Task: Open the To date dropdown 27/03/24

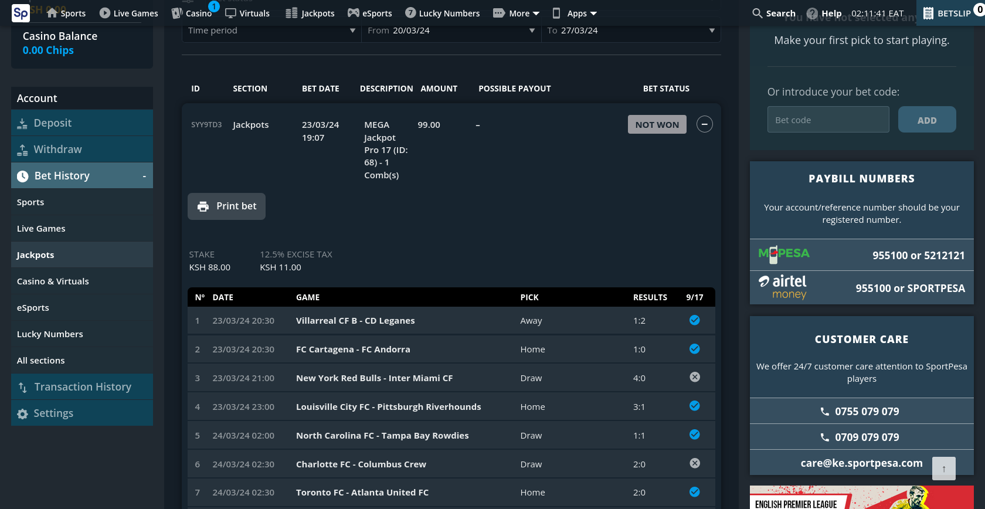Action: click(x=631, y=30)
